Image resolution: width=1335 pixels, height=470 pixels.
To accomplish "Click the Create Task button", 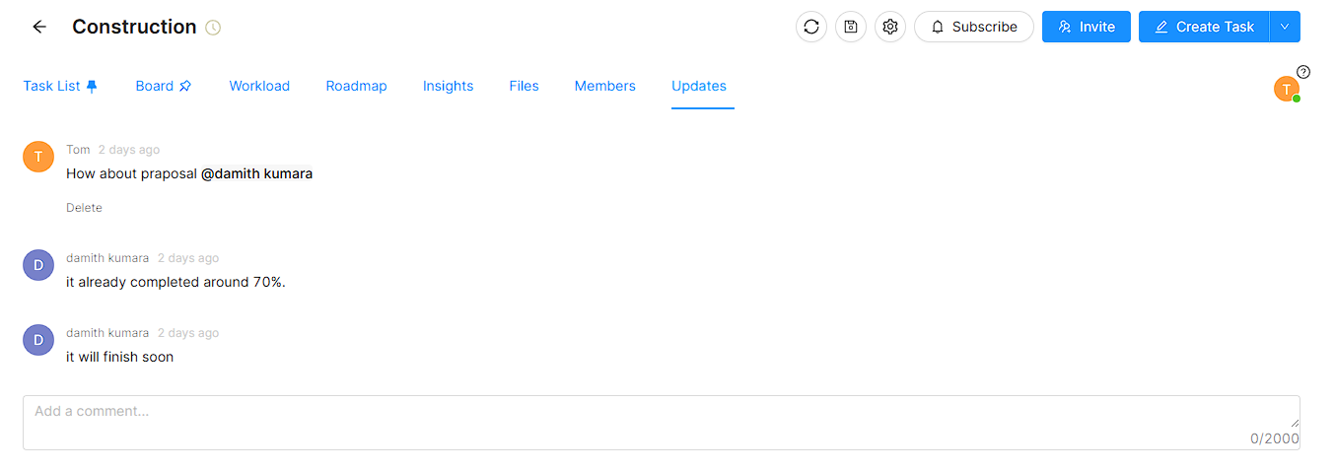I will (x=1204, y=27).
